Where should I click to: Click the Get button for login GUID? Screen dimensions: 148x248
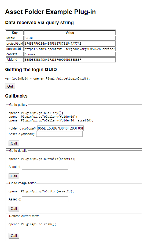tap(10, 86)
